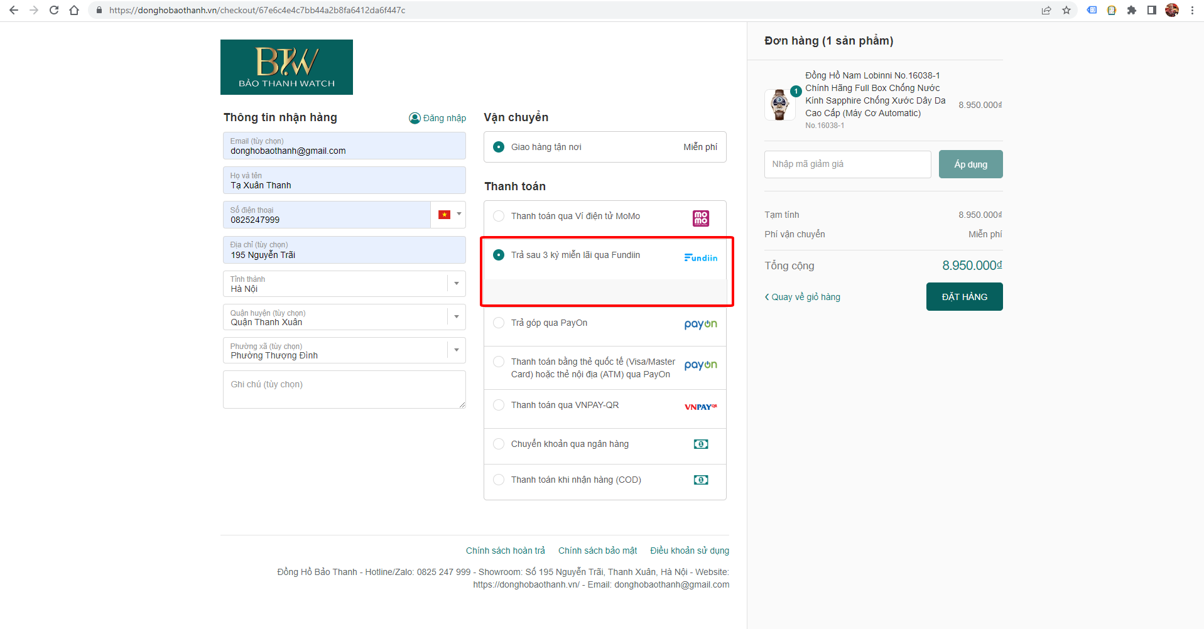Click the ĐẶT HÀNG order button

[x=964, y=297]
